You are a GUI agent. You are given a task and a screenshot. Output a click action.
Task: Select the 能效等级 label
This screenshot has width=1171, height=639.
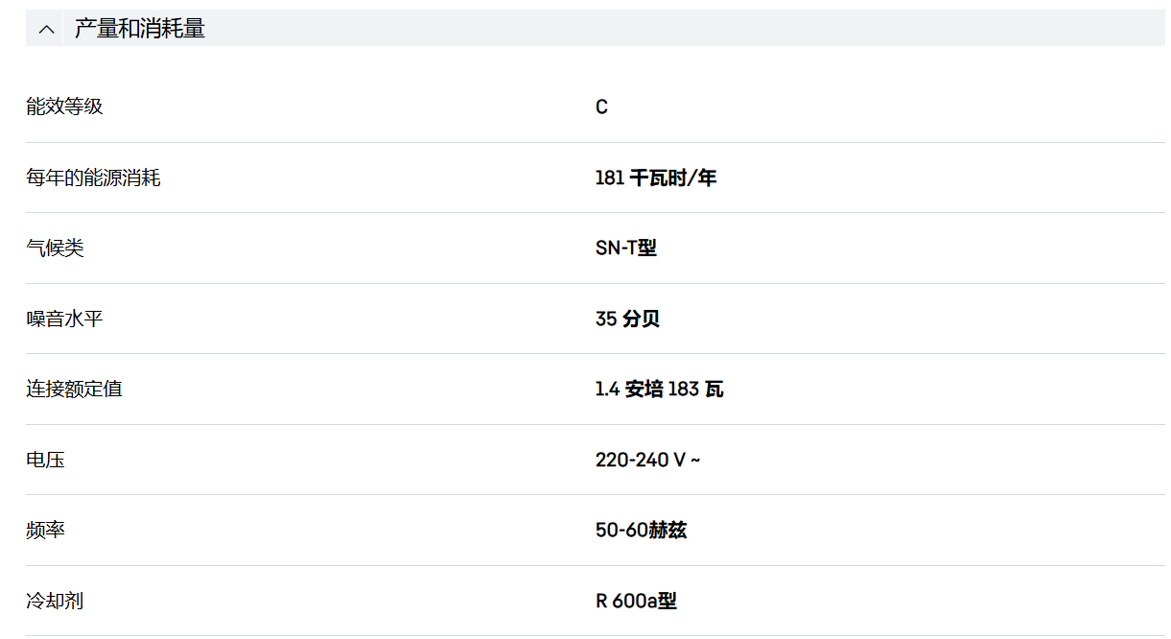click(64, 106)
